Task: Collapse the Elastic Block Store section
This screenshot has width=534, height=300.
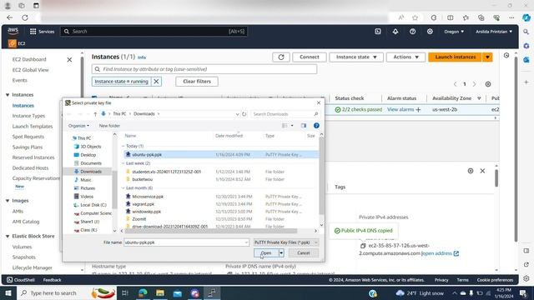Action: [x=8, y=236]
